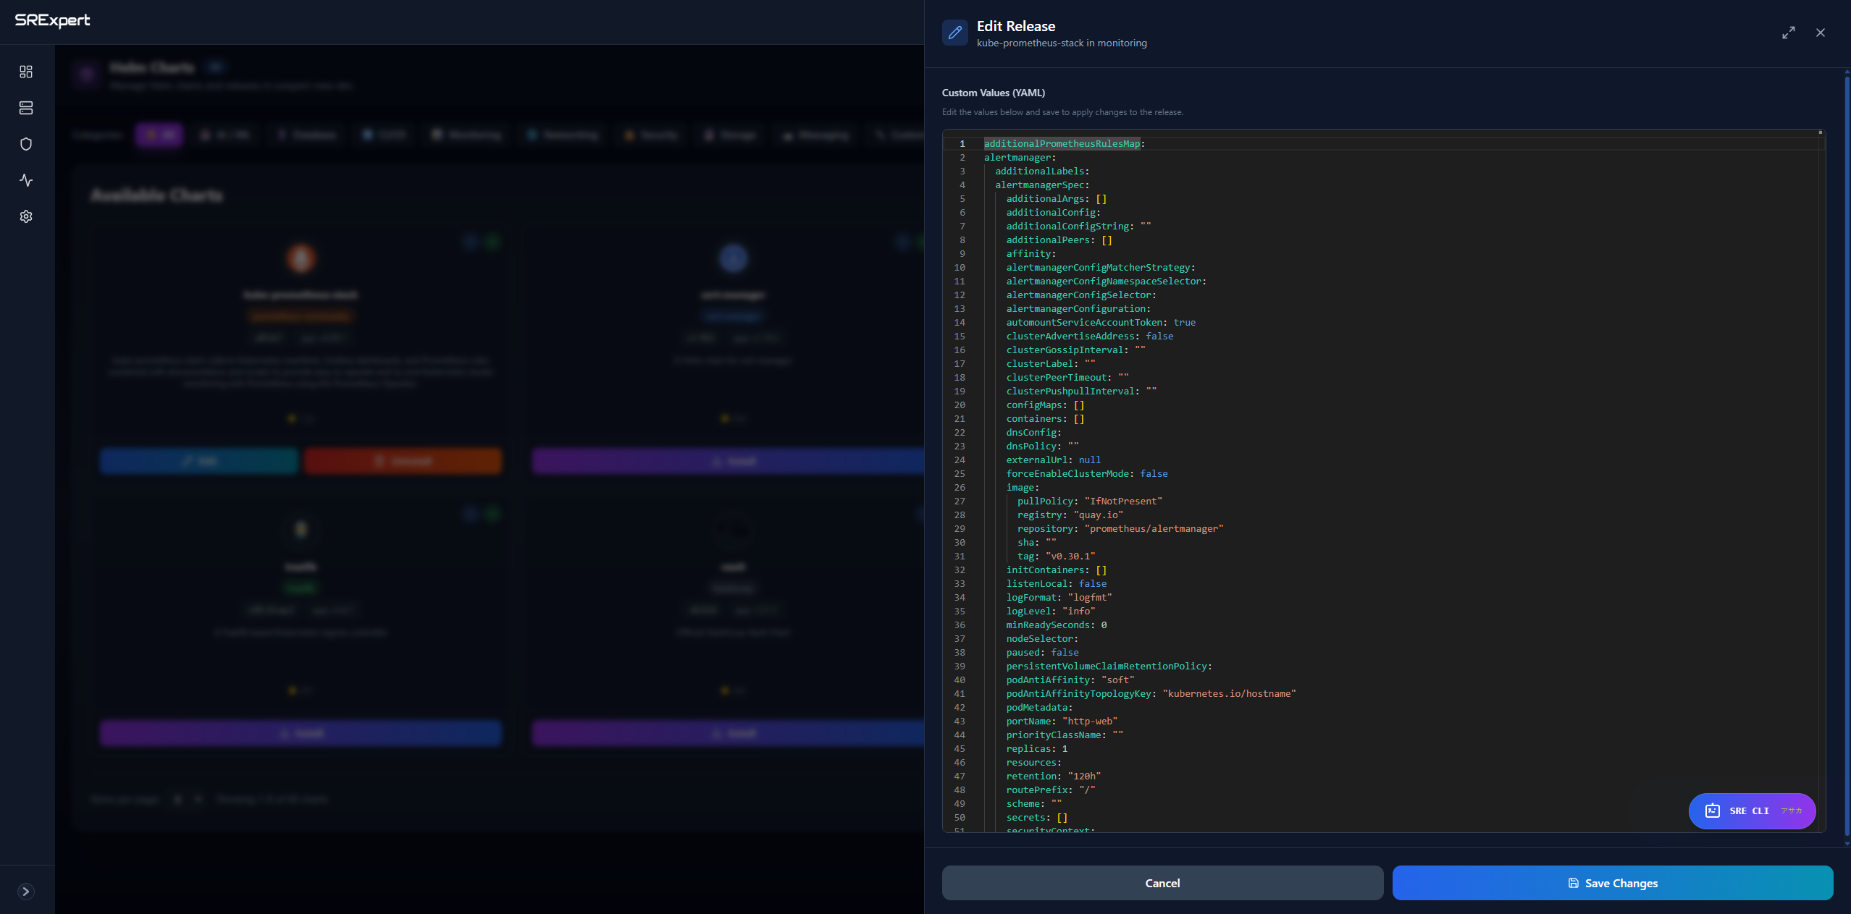
Task: Open the settings gear icon in sidebar
Action: click(x=26, y=216)
